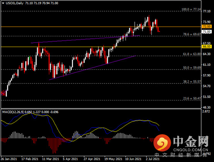Select the 78.6 = 69.67 Fibonacci label
Viewport: 214px width, 162px height.
click(x=192, y=34)
